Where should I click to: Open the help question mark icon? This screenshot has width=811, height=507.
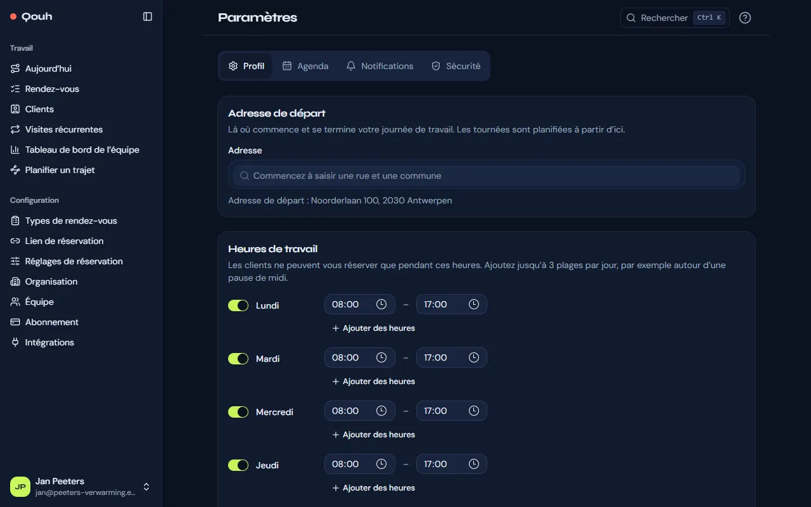(745, 18)
